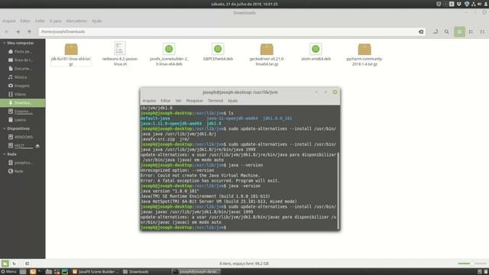489x275 pixels.
Task: Go up to the parent folder
Action: pos(29,32)
